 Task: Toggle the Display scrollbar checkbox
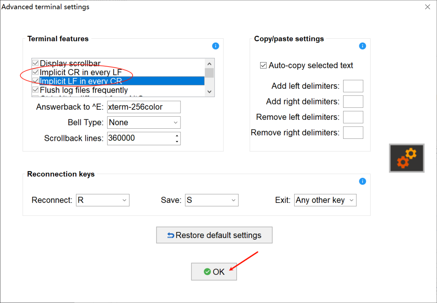pos(35,63)
